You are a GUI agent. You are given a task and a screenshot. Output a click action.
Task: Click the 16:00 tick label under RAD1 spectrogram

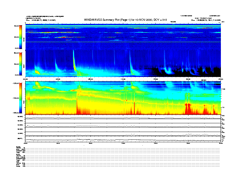tap(156, 79)
